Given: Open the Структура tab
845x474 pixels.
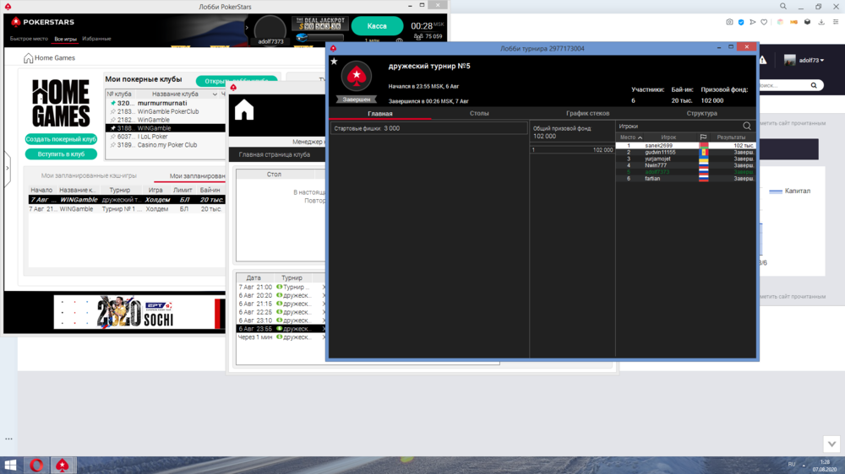Looking at the screenshot, I should [x=701, y=113].
